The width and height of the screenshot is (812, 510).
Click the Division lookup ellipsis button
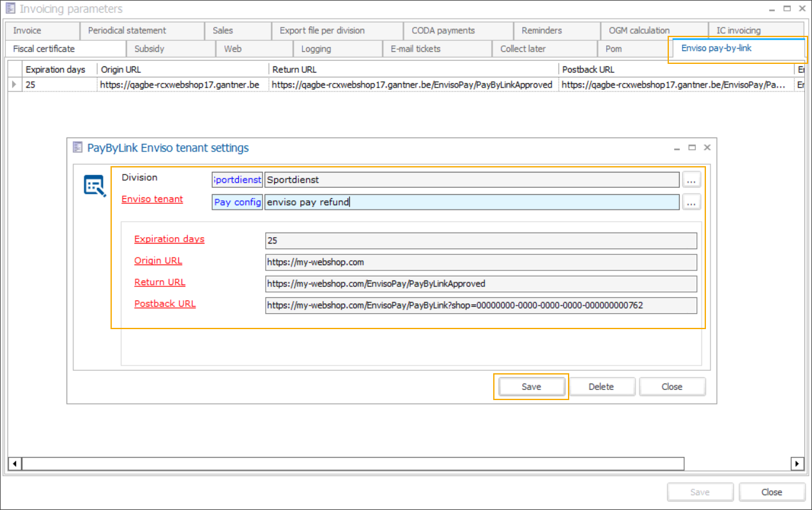coord(691,180)
